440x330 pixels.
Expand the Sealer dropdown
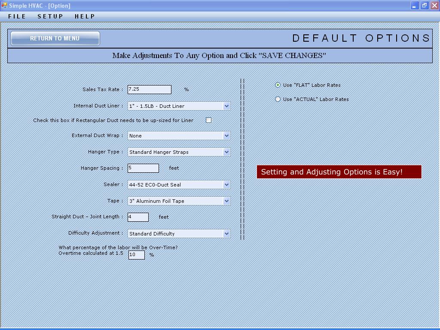226,185
